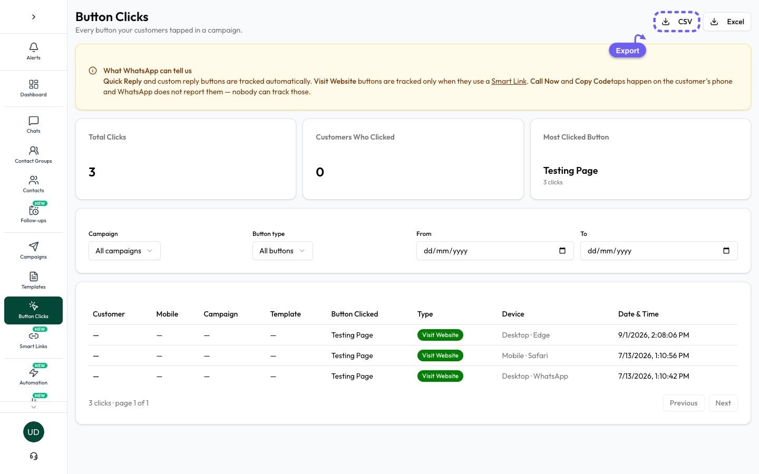Go to Dashboard in the sidebar
This screenshot has width=759, height=474.
(33, 88)
